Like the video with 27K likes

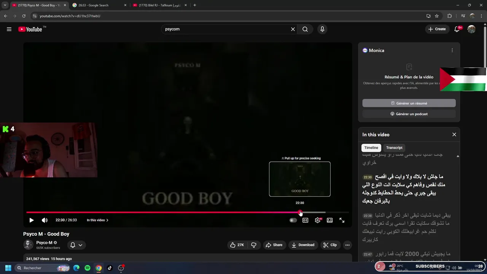(x=237, y=245)
